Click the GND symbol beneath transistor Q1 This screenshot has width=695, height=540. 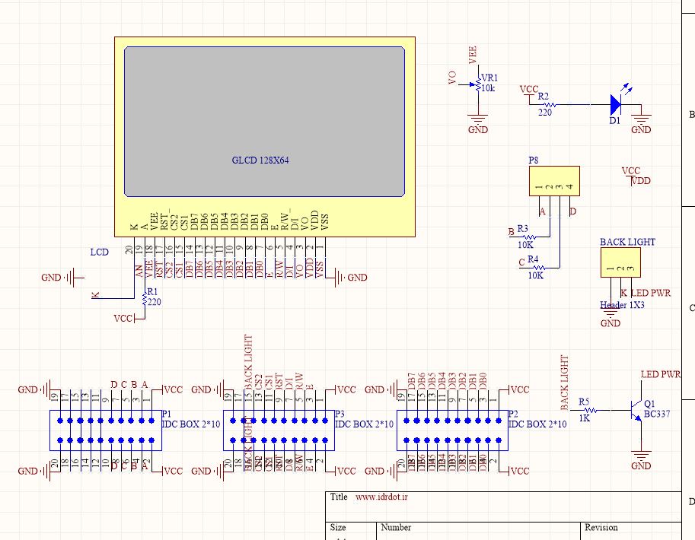642,458
